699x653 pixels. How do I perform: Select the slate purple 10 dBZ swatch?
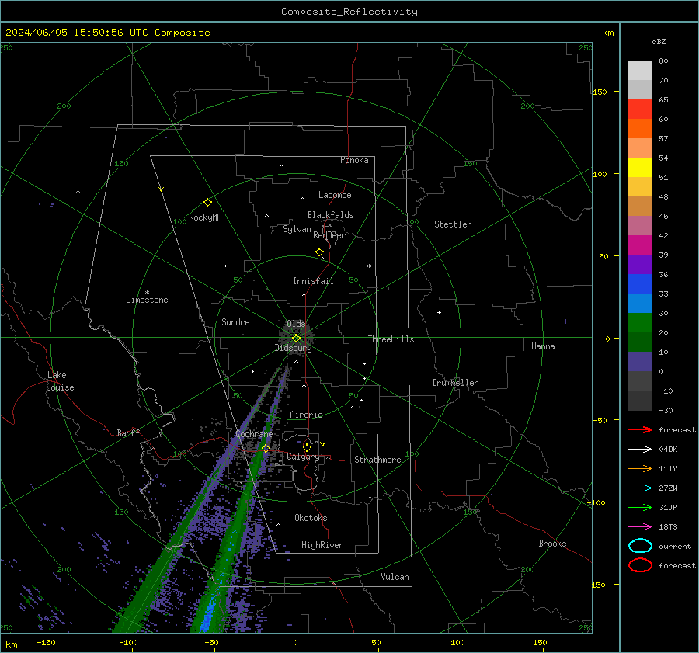click(x=640, y=361)
